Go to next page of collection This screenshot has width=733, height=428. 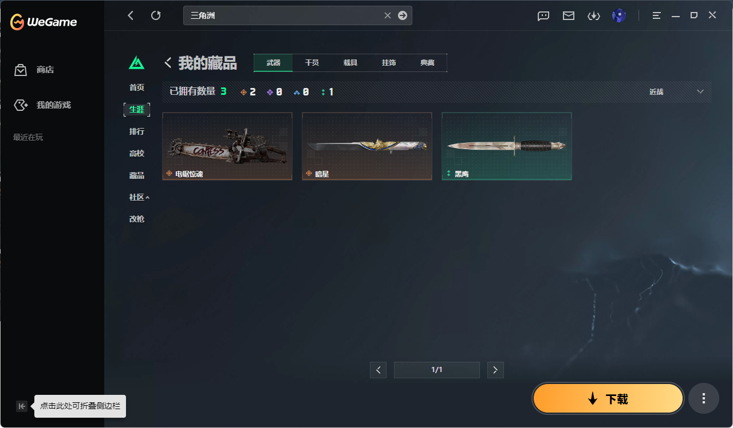coord(495,370)
